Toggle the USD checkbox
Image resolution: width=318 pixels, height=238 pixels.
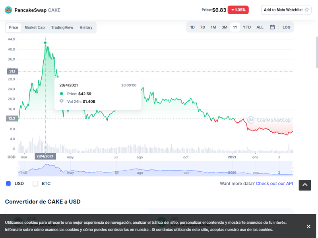pos(8,184)
